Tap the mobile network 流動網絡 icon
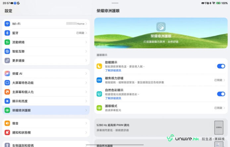The height and width of the screenshot is (147, 230). coord(7,42)
